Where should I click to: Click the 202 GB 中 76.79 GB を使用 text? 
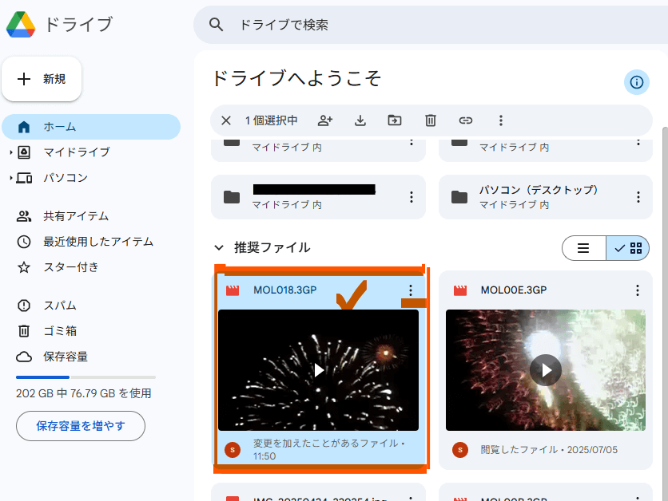[84, 393]
